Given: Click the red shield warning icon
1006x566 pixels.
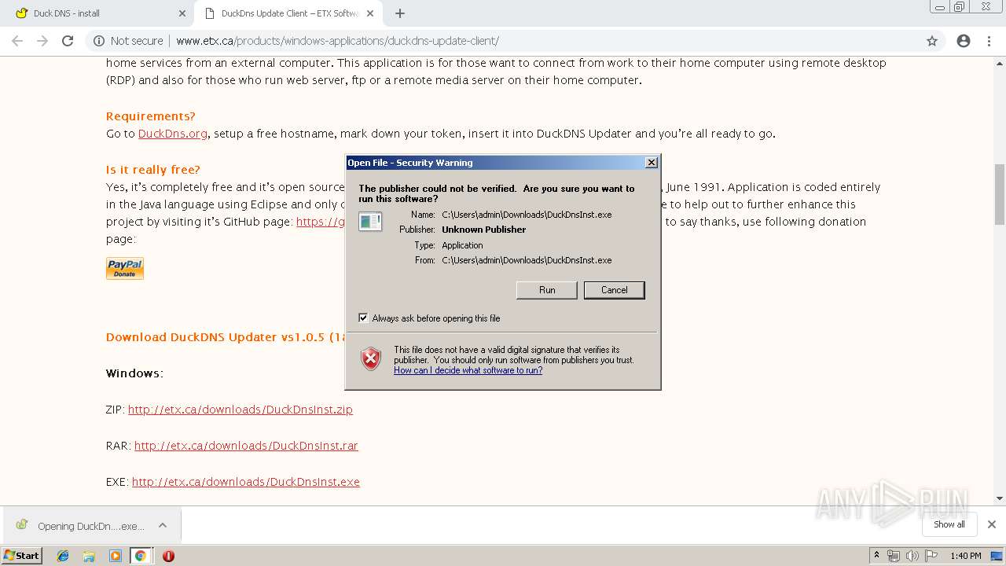Looking at the screenshot, I should tap(371, 359).
